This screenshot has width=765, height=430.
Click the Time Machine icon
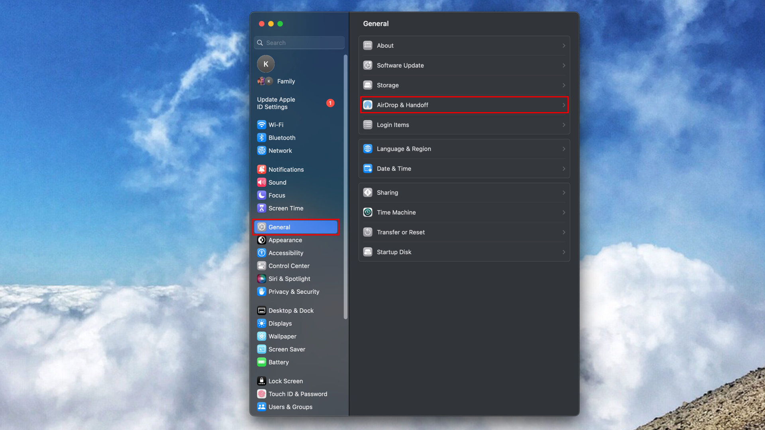coord(368,212)
